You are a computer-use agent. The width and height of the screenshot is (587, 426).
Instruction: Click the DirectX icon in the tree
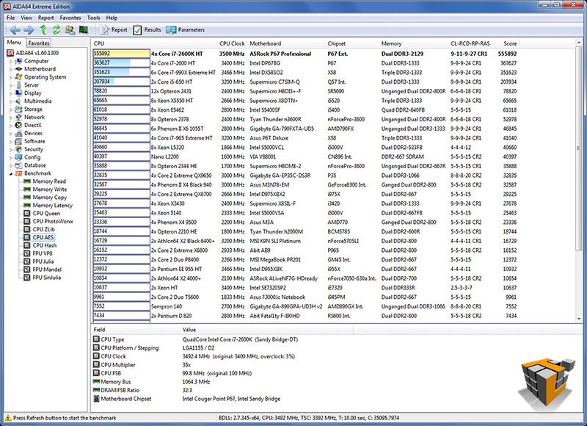[19, 125]
